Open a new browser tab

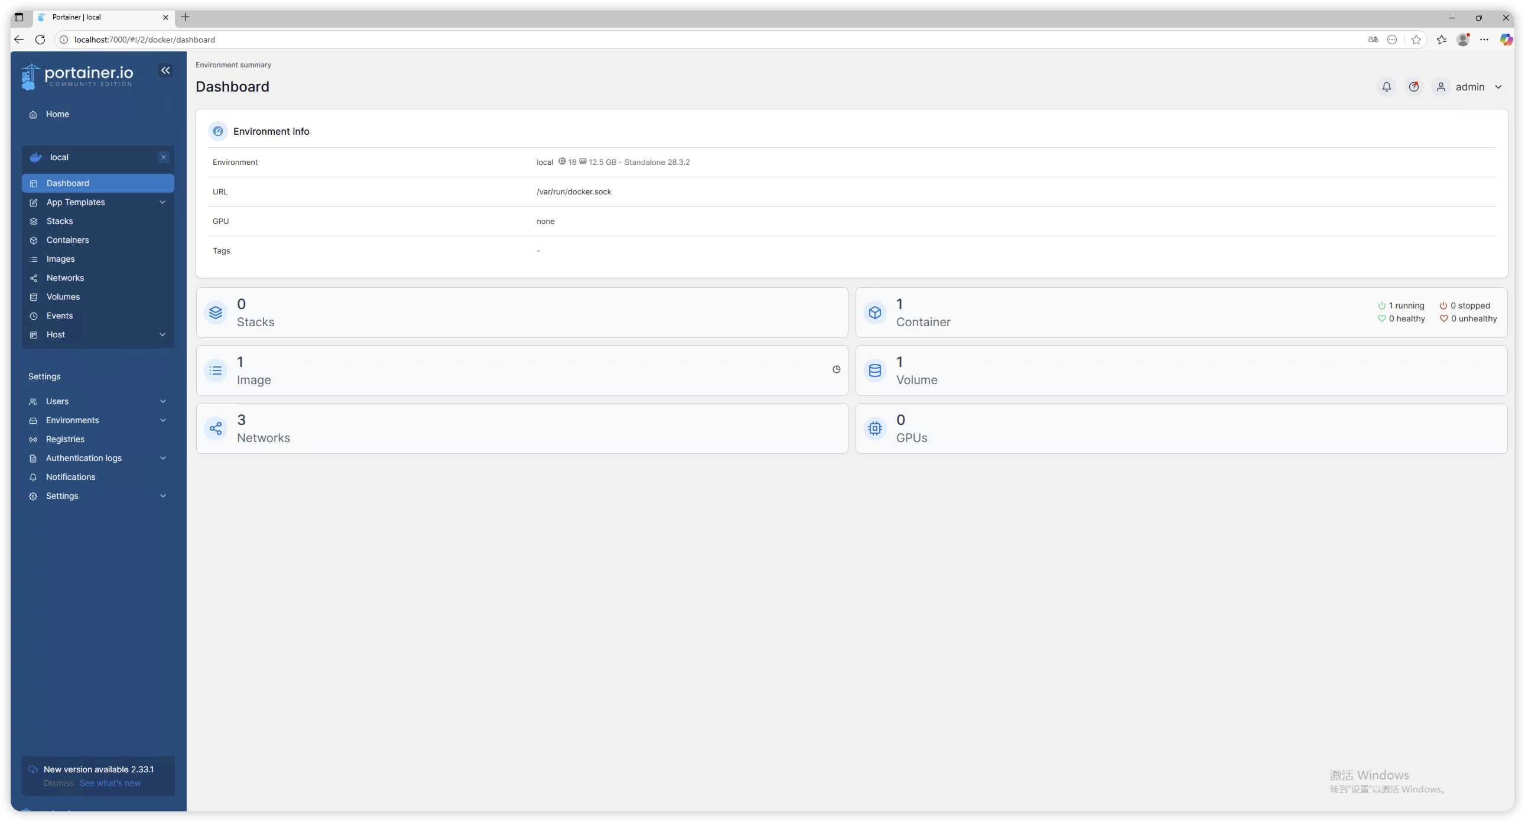coord(186,17)
